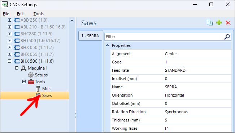Click the BHX 500 CNC icon
This screenshot has width=235, height=133.
17,61
